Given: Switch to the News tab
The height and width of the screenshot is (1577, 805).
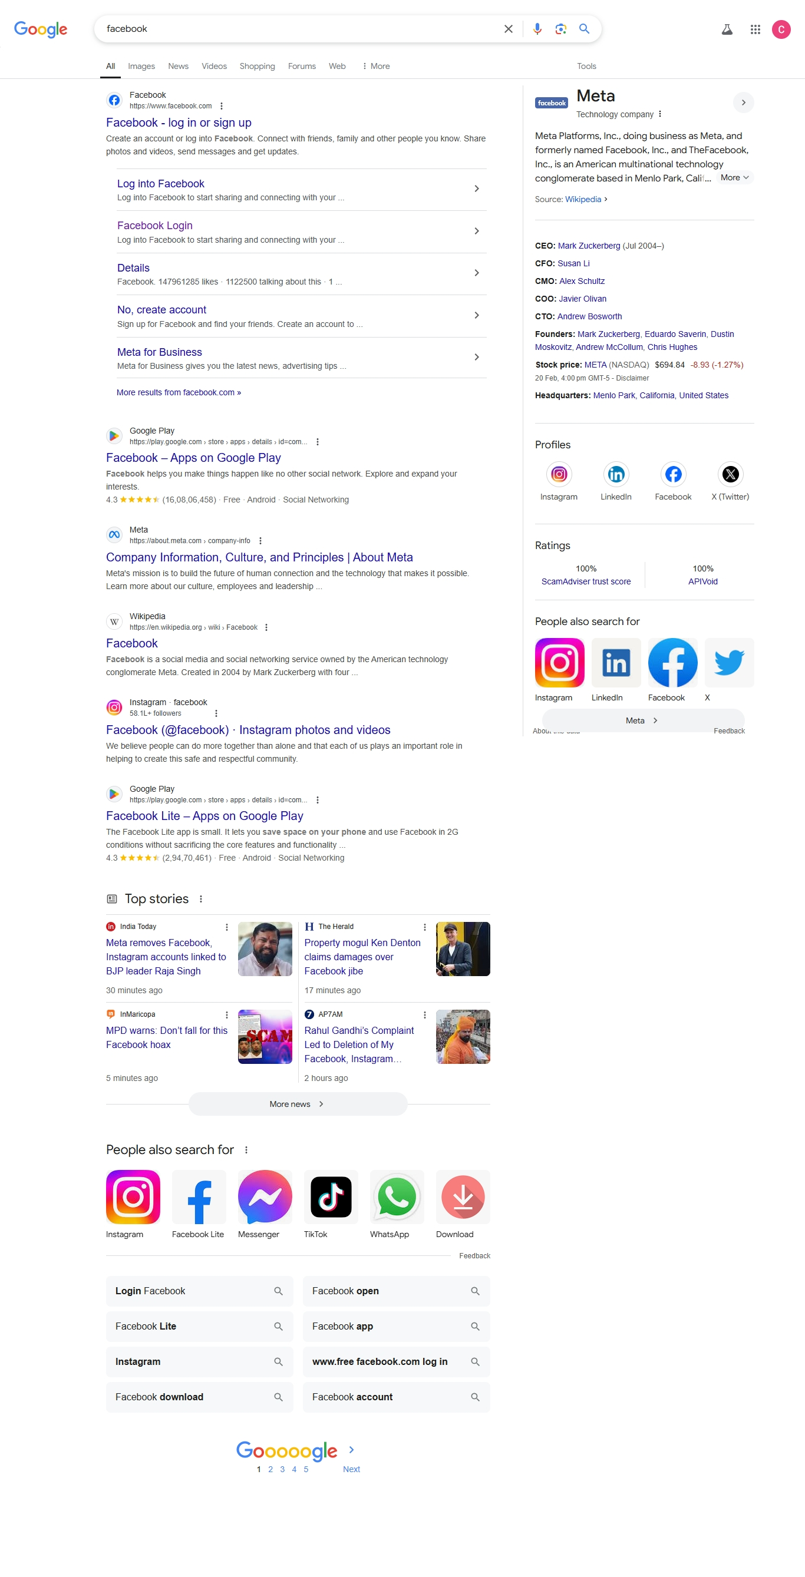Looking at the screenshot, I should pyautogui.click(x=179, y=66).
